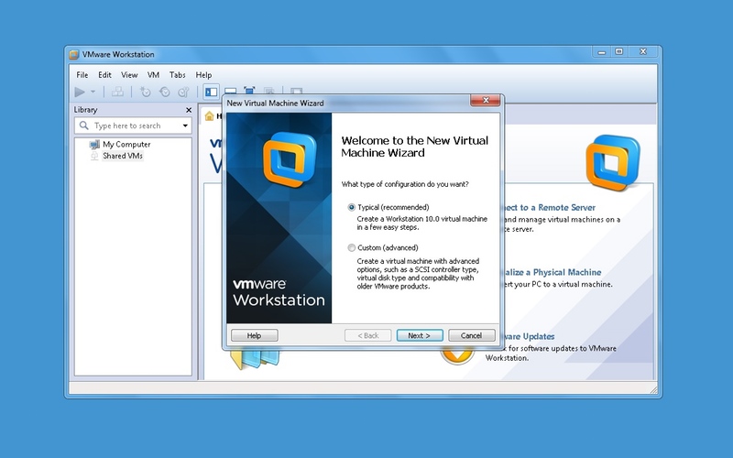Open the Physical Machine link on the Home page
This screenshot has width=733, height=458.
tap(553, 272)
